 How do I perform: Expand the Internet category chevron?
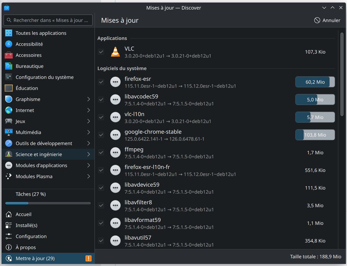(x=88, y=110)
